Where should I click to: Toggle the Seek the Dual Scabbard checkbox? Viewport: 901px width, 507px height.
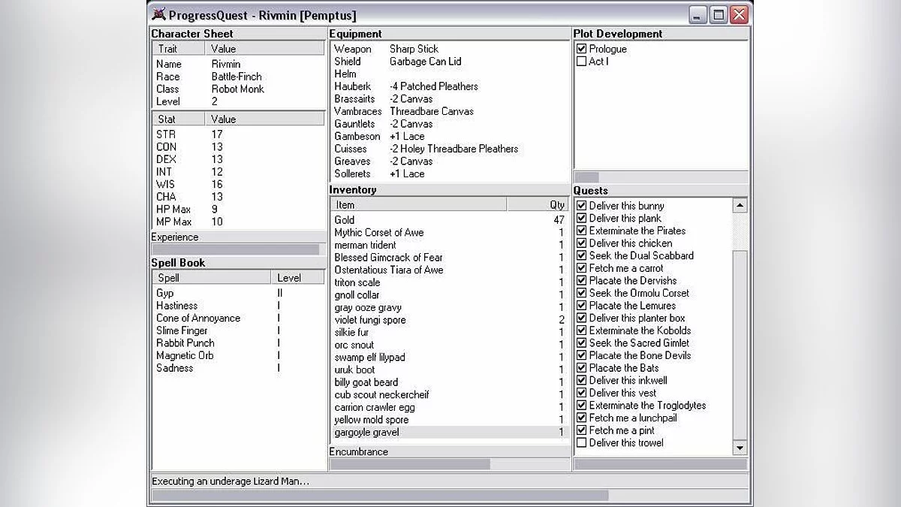tap(581, 255)
